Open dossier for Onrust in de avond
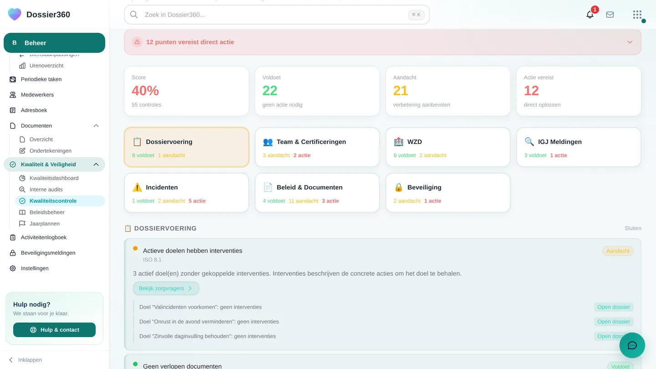Image resolution: width=656 pixels, height=369 pixels. [614, 322]
